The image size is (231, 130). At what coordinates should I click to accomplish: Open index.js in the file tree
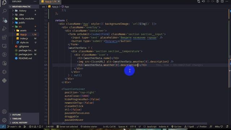(x=24, y=39)
